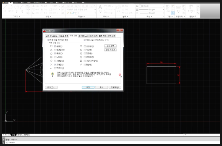The height and width of the screenshot is (146, 222).
Task: Toggle 'Object Snap Tracking On (F11)' checkbox
Action: point(85,40)
